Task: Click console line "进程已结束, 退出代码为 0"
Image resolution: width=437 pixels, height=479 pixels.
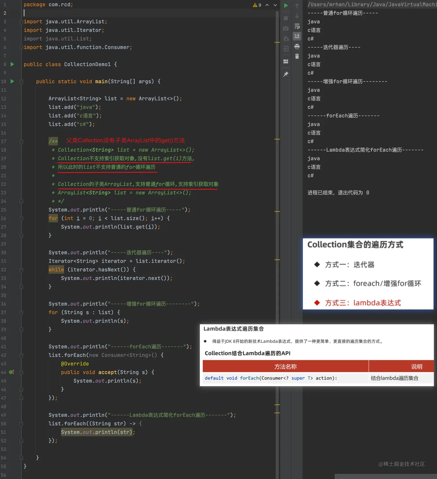Action: (338, 193)
